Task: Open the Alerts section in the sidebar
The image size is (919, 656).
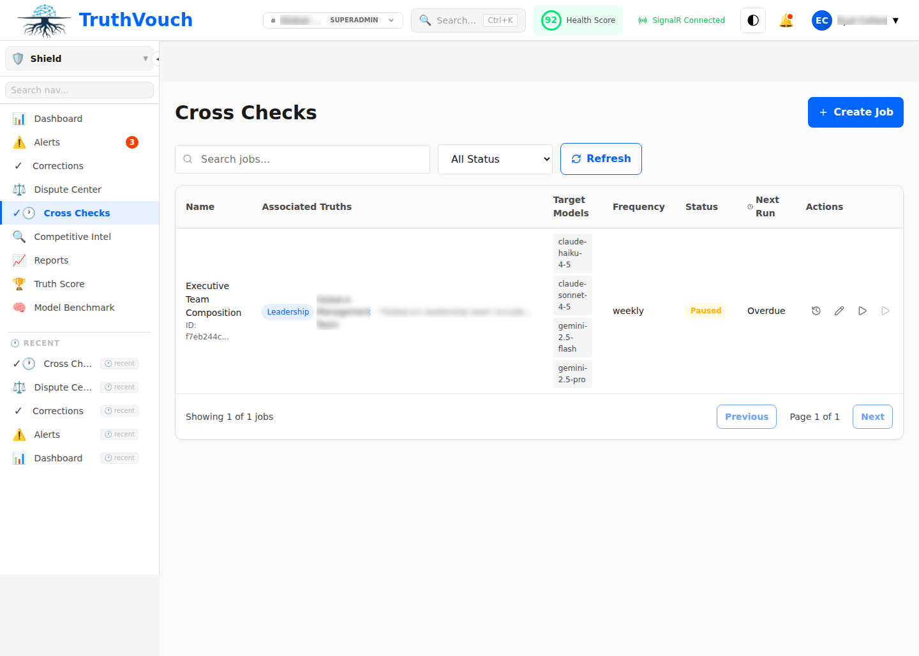Action: 47,142
